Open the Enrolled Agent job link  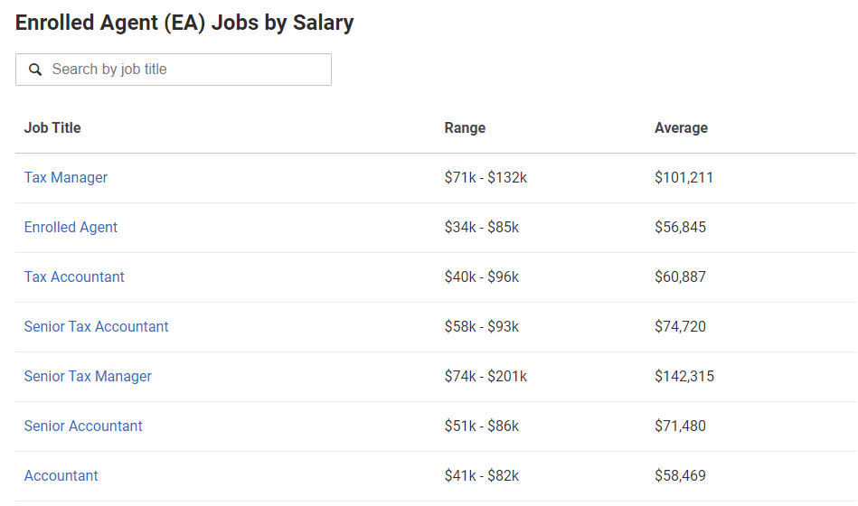(71, 227)
